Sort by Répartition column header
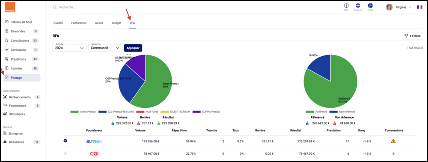Viewport: 428px width, 162px height. click(x=179, y=130)
